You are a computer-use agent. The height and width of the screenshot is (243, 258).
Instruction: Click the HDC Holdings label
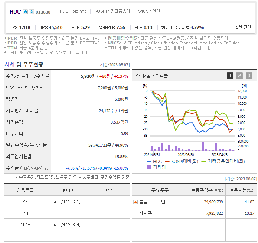coord(73,11)
